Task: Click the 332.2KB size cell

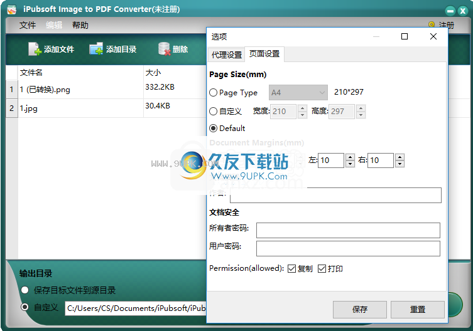Action: (x=160, y=87)
